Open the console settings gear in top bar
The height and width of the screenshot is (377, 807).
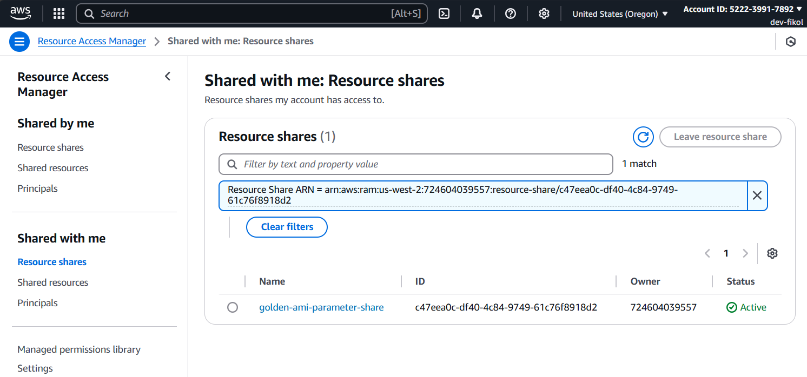pyautogui.click(x=544, y=14)
